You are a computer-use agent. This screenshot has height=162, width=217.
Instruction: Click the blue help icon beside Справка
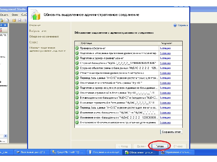(x=175, y=25)
